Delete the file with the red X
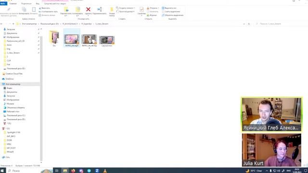The height and width of the screenshot is (173, 308). pyautogui.click(x=88, y=11)
